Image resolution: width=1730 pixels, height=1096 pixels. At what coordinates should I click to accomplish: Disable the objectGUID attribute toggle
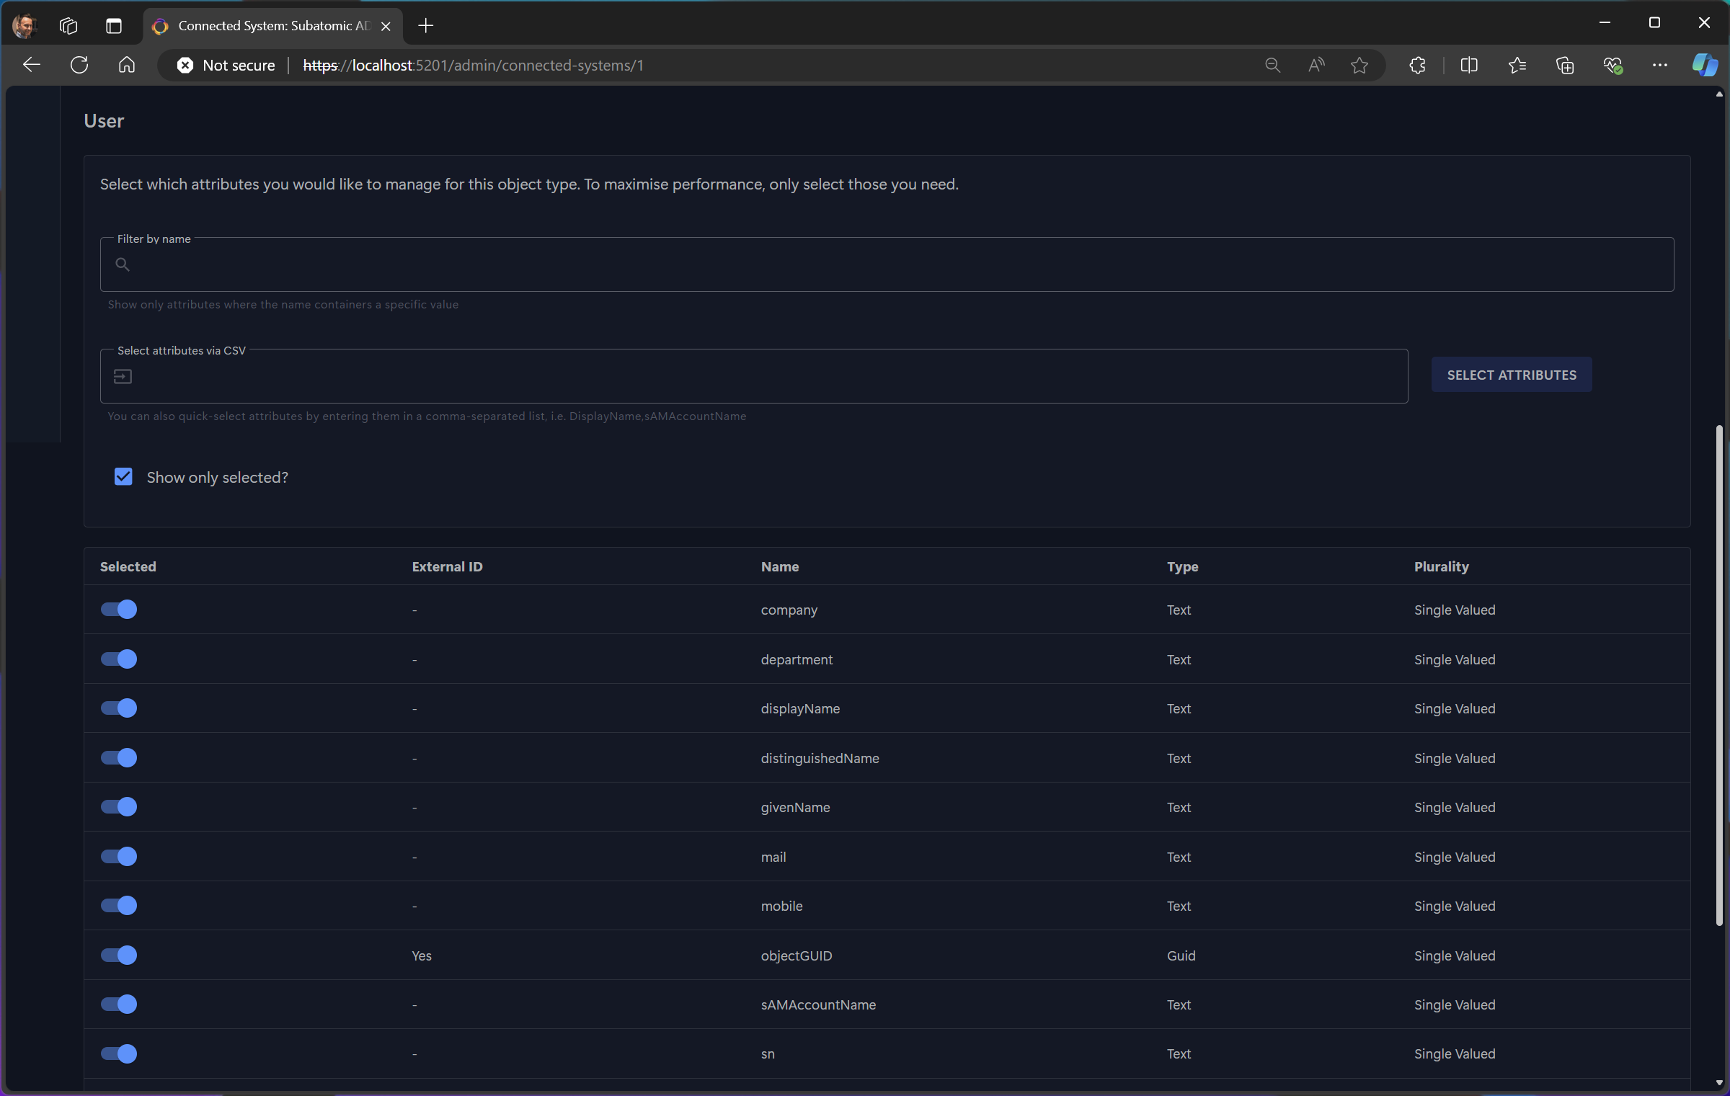coord(119,955)
